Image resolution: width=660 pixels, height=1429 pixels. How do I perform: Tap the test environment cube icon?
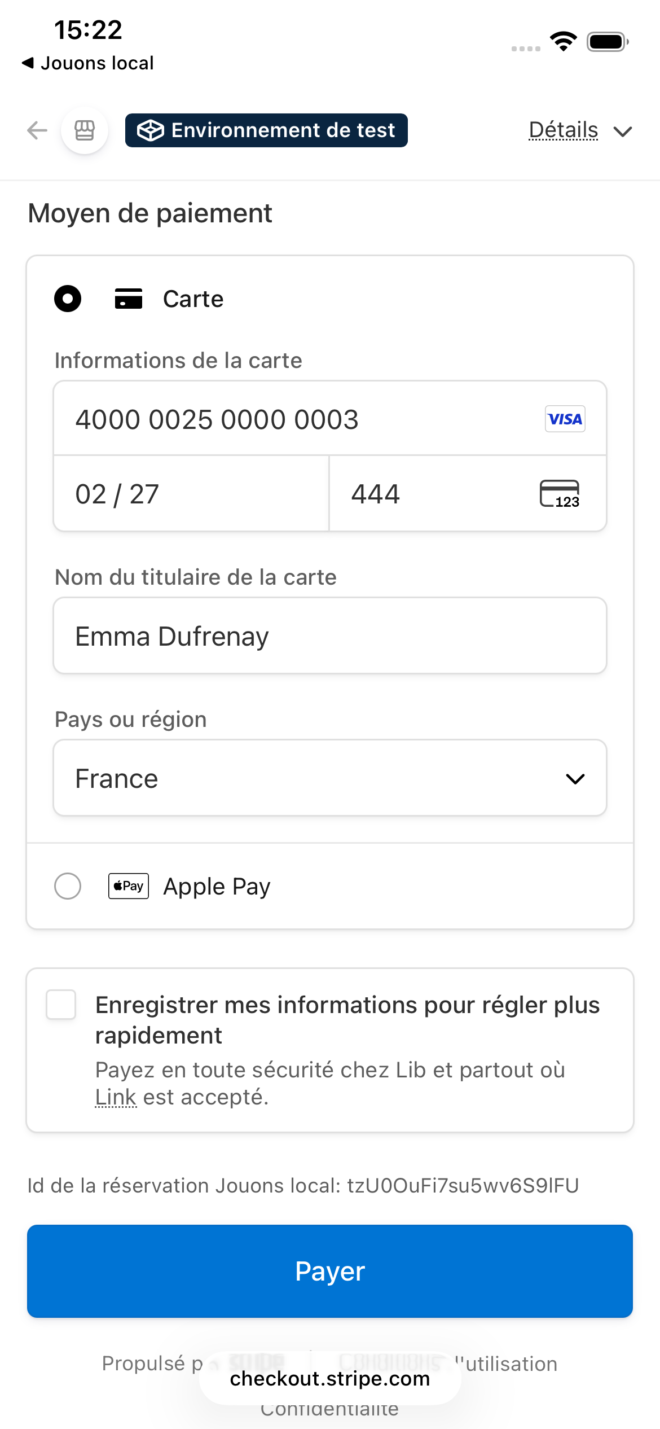tap(151, 130)
